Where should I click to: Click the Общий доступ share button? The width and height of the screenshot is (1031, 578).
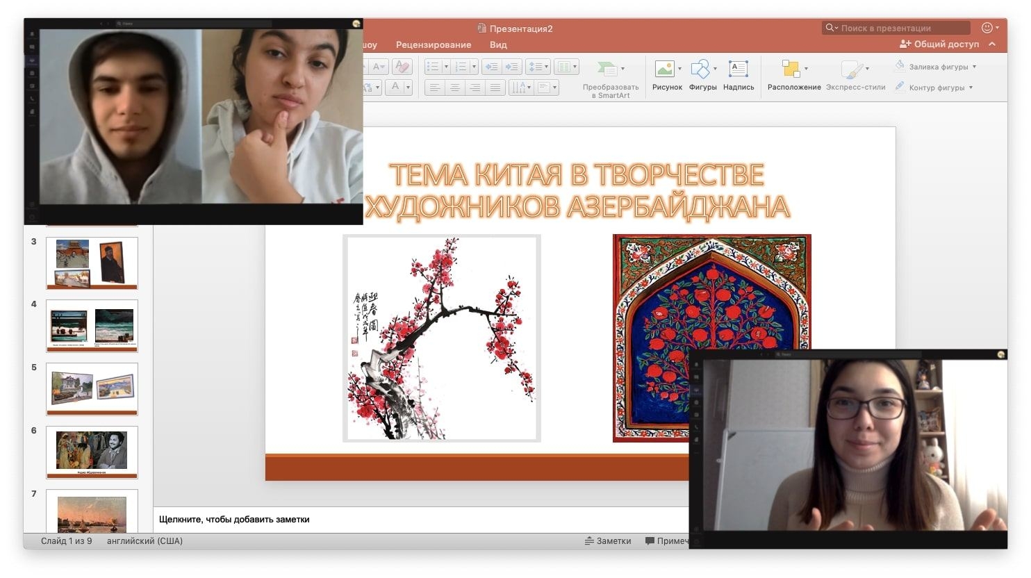tap(939, 44)
